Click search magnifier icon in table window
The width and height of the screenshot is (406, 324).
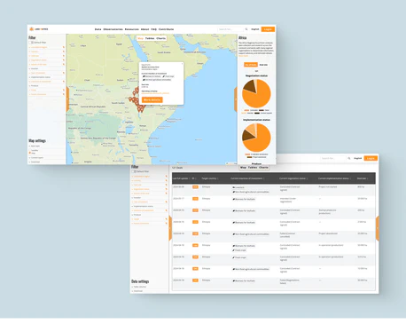point(349,158)
